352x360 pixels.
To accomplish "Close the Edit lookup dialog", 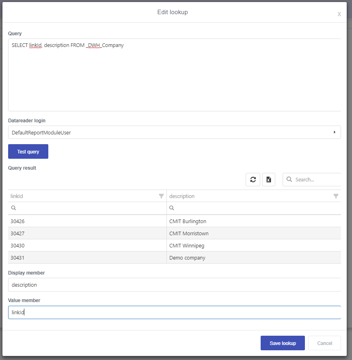I will [x=339, y=14].
